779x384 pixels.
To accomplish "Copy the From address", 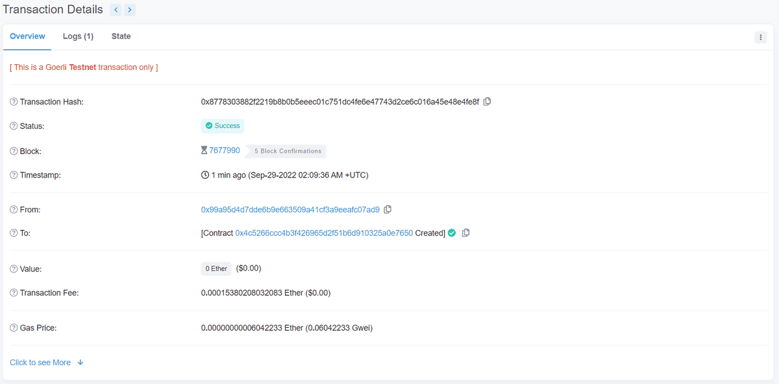I will (388, 209).
